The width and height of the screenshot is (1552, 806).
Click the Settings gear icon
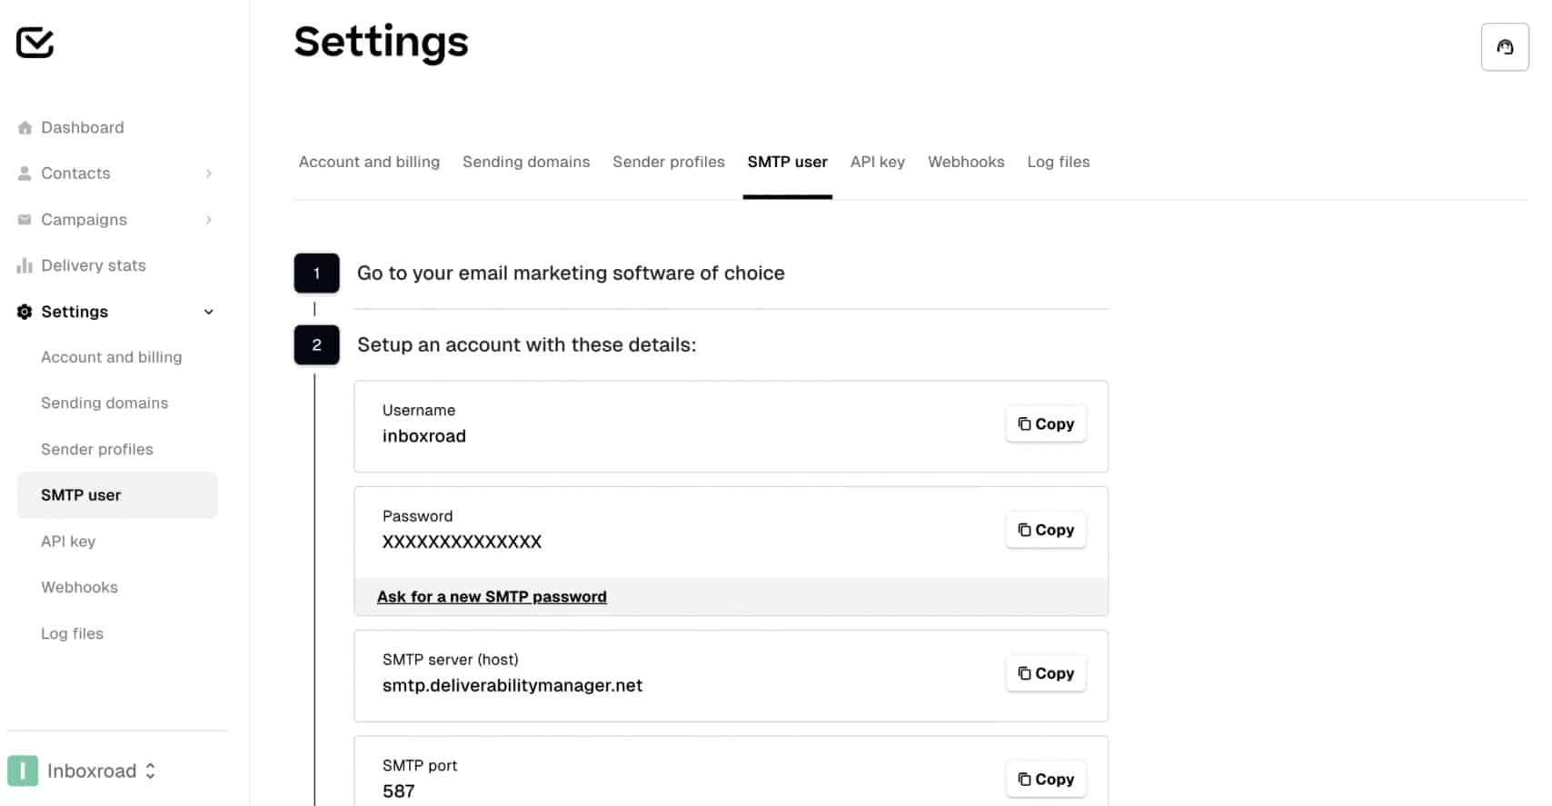click(x=25, y=312)
